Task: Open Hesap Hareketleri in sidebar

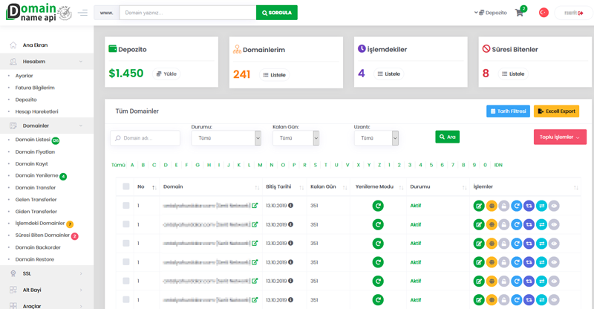Action: (x=36, y=111)
